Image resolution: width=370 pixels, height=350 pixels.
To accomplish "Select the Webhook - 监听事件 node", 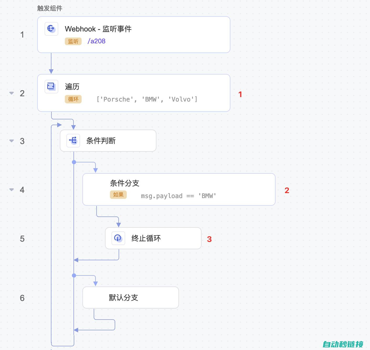I will tap(134, 35).
